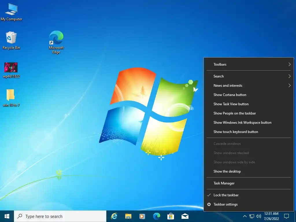The width and height of the screenshot is (296, 222).
Task: Expand the Search submenu
Action: (249, 76)
